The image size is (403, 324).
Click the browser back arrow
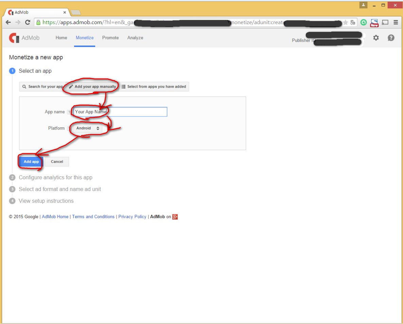(x=8, y=22)
